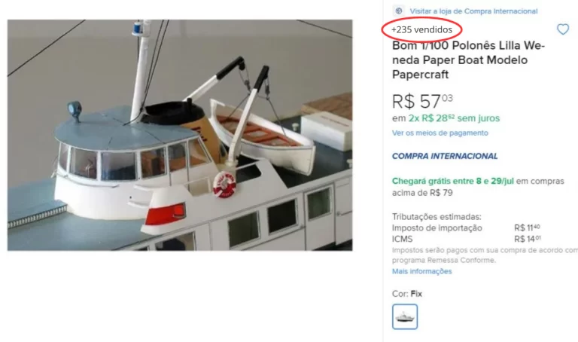Click the lifeboat in the product image
The width and height of the screenshot is (578, 342).
tap(263, 135)
